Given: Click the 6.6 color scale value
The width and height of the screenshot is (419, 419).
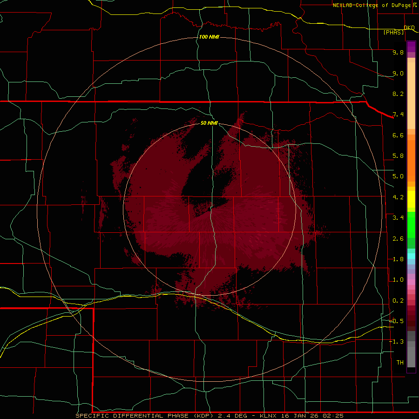Looking at the screenshot, I should [x=398, y=135].
